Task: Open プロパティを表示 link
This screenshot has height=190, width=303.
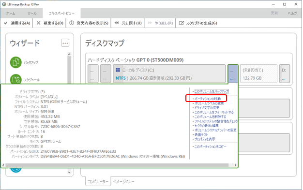Action: 205,139
